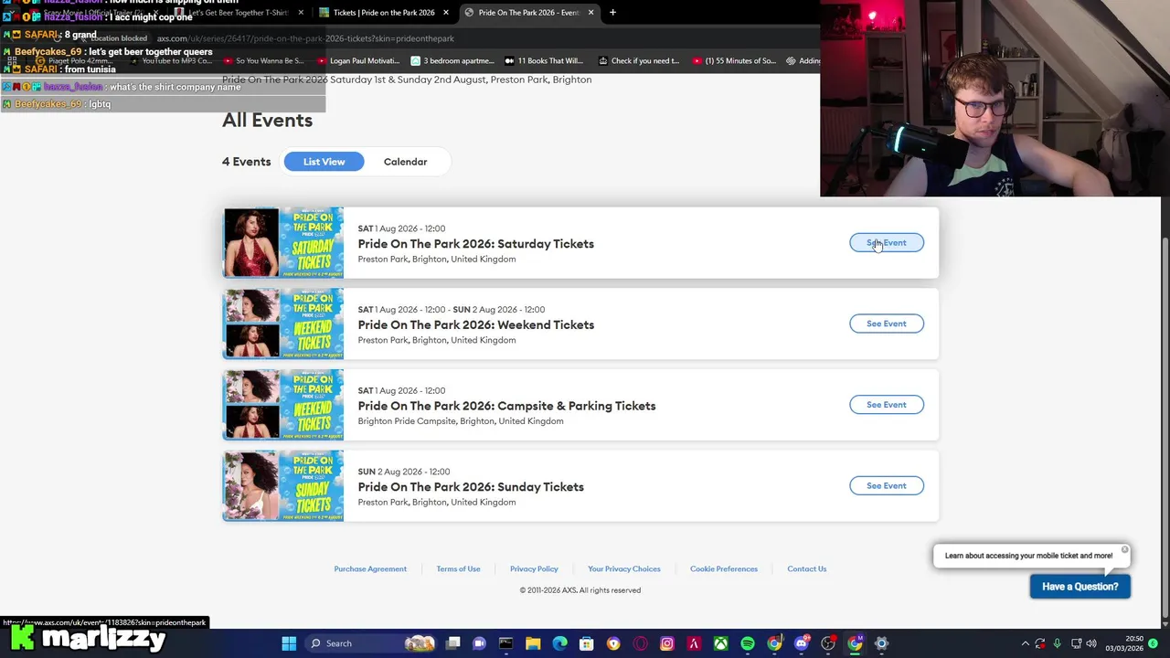Switch to List View
The height and width of the screenshot is (658, 1170).
[324, 162]
